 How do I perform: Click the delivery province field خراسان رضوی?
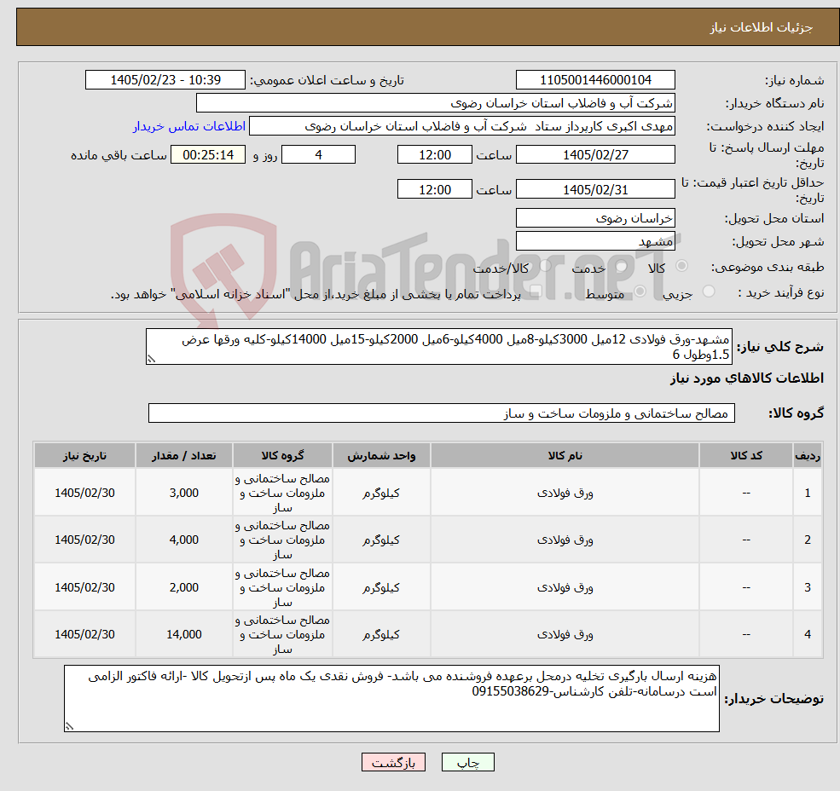pos(595,218)
